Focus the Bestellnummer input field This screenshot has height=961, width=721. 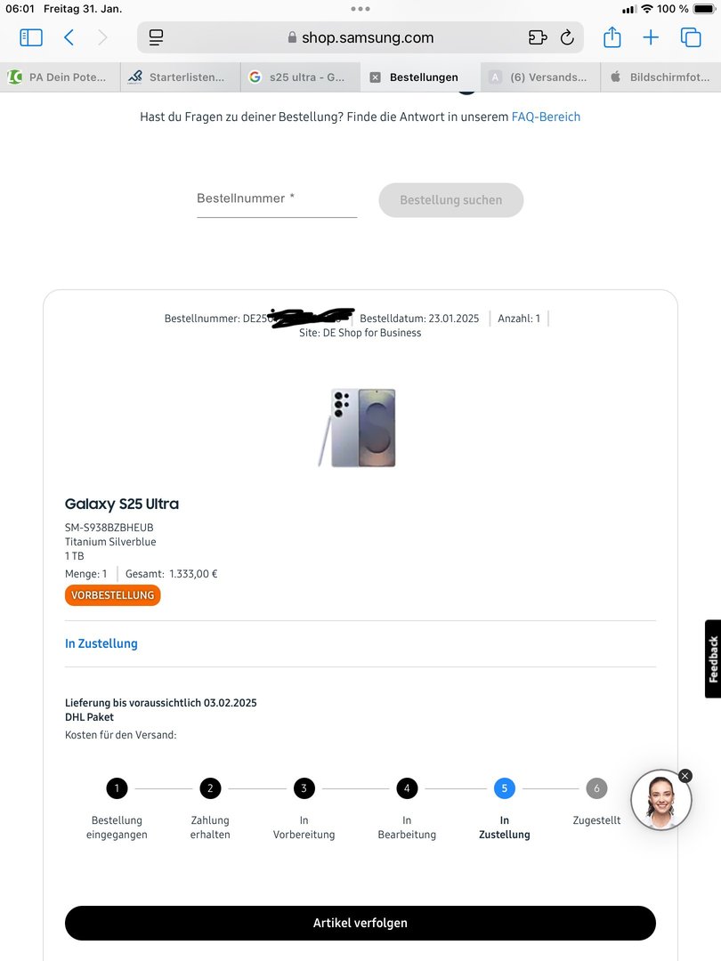click(277, 200)
